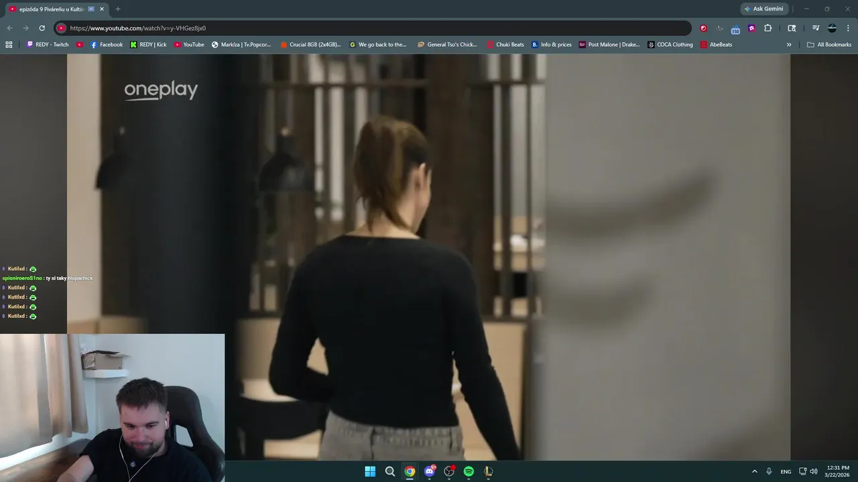Open the icon-only YouTube bookmark after Twitch
The height and width of the screenshot is (482, 858).
(80, 45)
